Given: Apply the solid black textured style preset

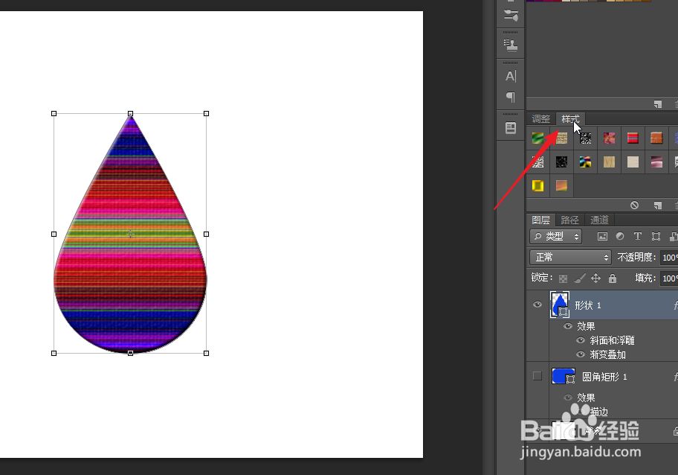Looking at the screenshot, I should pos(562,162).
